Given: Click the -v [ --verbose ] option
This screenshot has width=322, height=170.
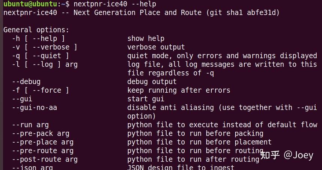Looking at the screenshot, I should [44, 47].
